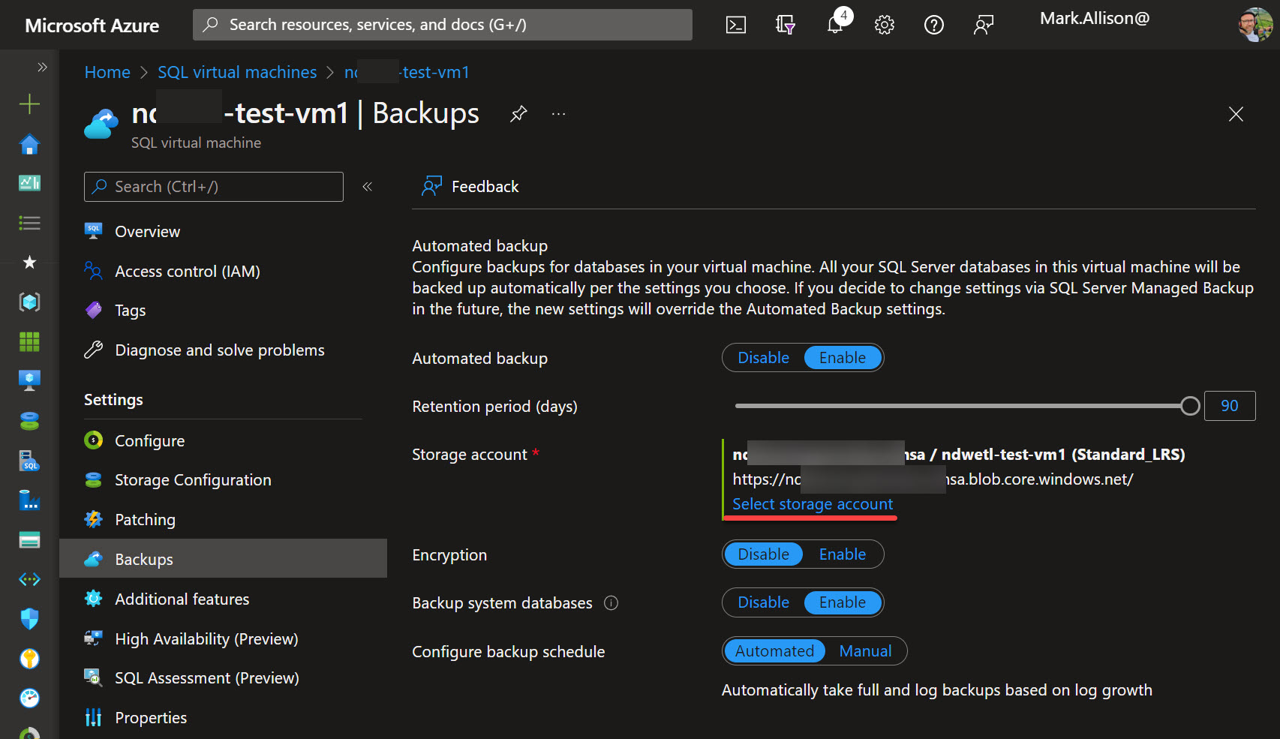Open Virtual networks sidebar icon
Screen dimensions: 1280x739
pyautogui.click(x=29, y=579)
